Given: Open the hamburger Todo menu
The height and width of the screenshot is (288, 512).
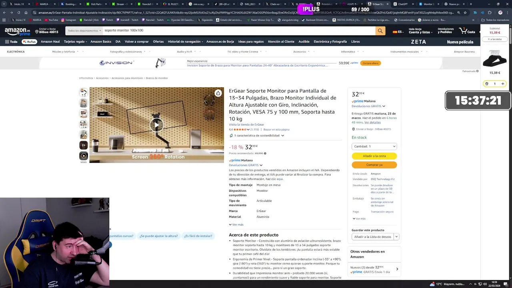Looking at the screenshot, I should (x=11, y=42).
